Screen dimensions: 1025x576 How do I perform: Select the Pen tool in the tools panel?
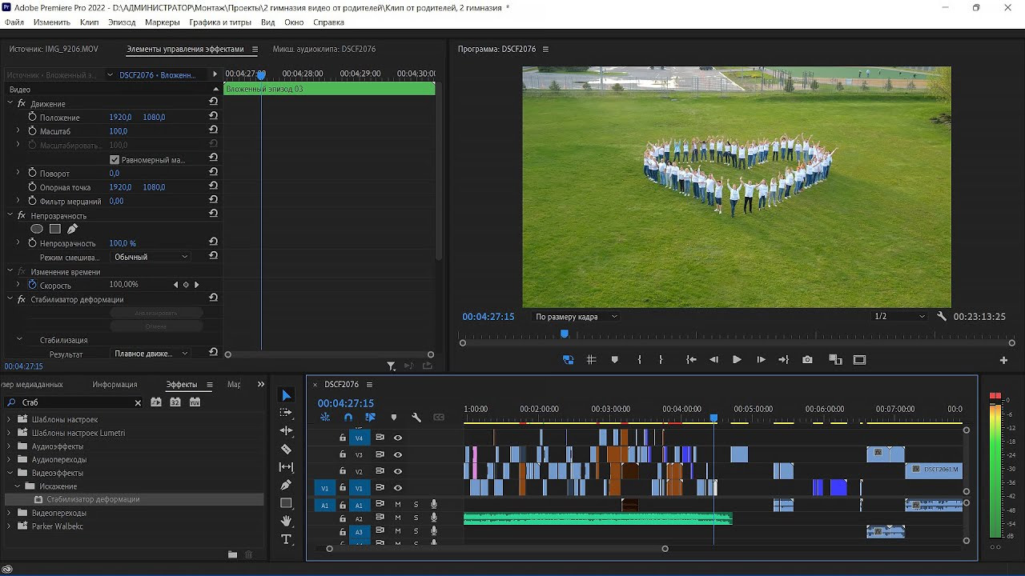[286, 485]
